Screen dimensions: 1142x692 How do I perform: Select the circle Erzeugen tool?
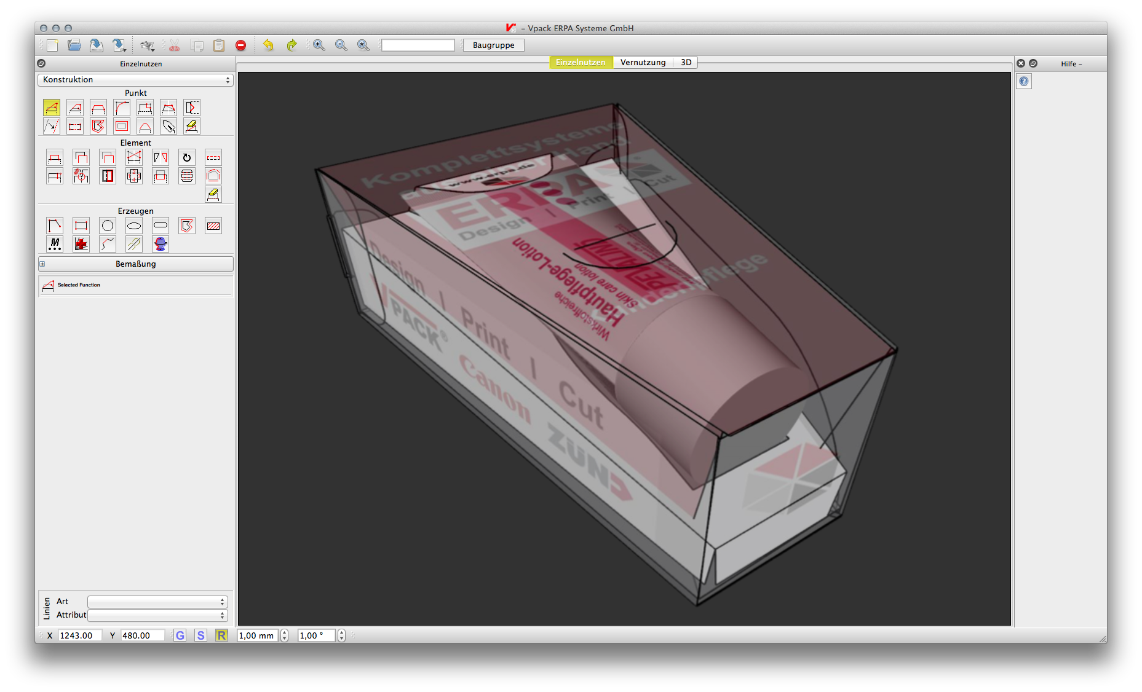[108, 226]
